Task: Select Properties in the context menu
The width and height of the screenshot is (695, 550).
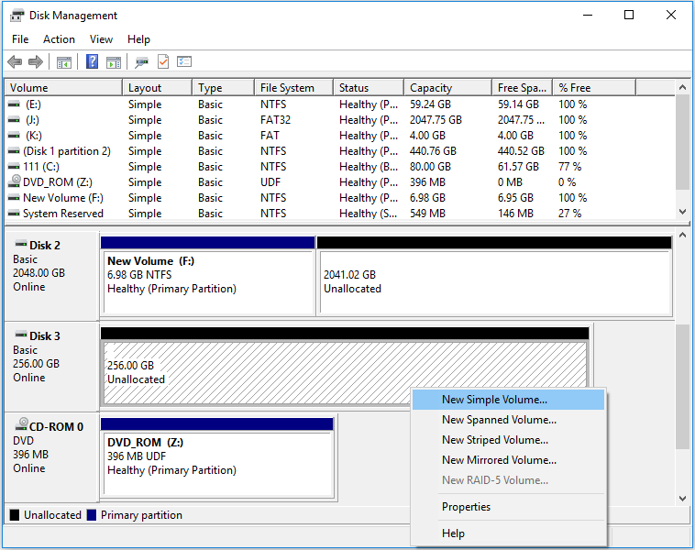Action: coord(508,507)
